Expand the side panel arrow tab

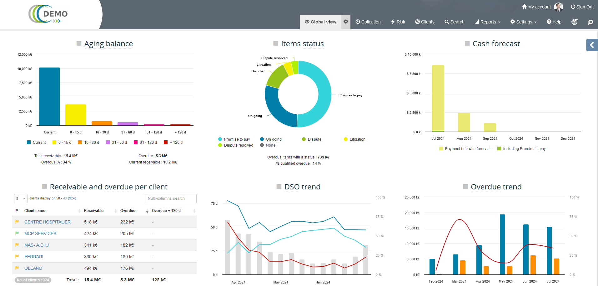(x=592, y=45)
